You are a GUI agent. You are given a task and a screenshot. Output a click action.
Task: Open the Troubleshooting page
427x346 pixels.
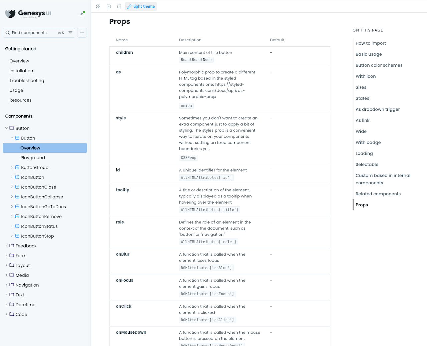point(27,81)
